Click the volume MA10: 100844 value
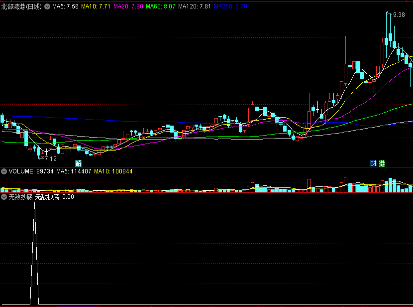The width and height of the screenshot is (413, 307). coord(113,171)
